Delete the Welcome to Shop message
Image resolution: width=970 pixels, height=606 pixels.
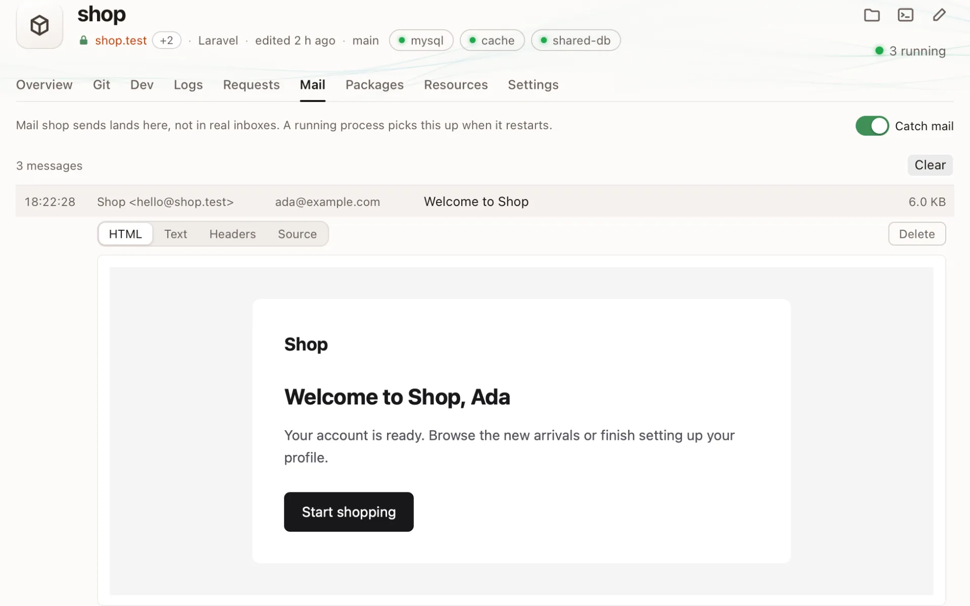pyautogui.click(x=917, y=234)
